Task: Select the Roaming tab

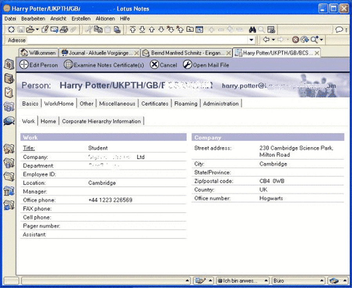Action: click(186, 104)
